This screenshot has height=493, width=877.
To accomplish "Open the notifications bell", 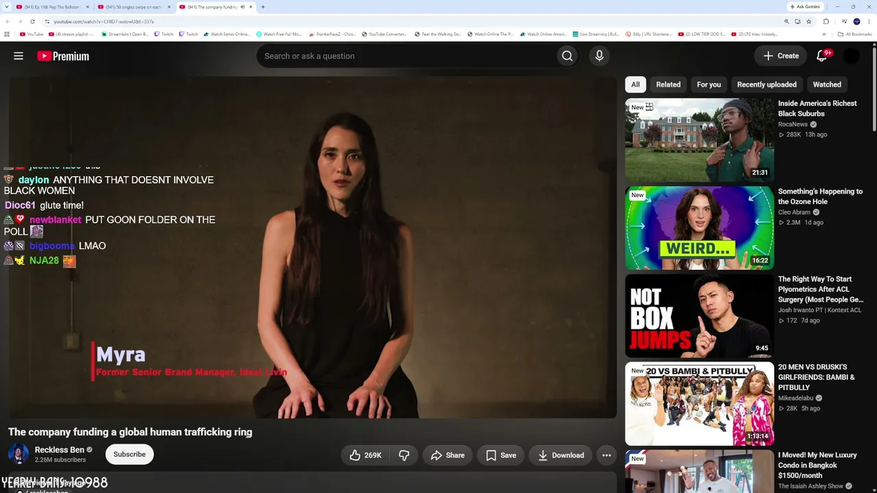I will (x=822, y=56).
